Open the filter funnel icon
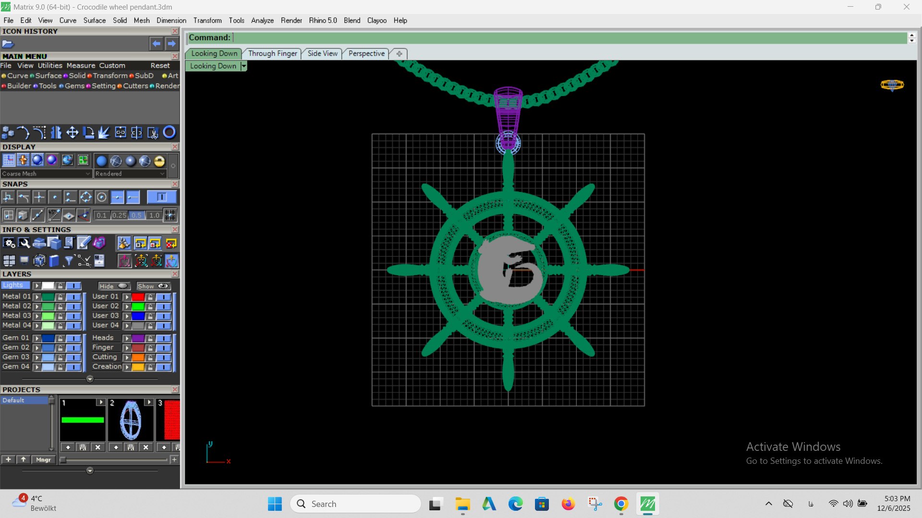This screenshot has width=922, height=518. point(69,260)
